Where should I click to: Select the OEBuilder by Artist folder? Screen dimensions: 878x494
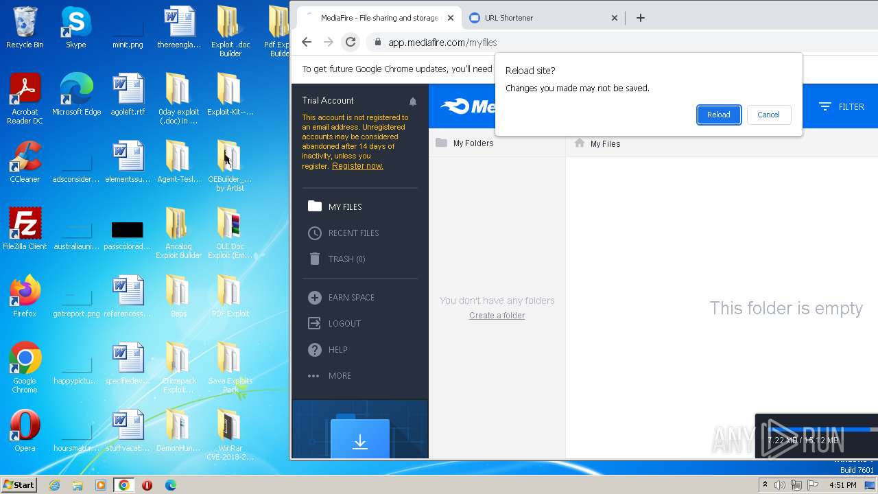(230, 166)
